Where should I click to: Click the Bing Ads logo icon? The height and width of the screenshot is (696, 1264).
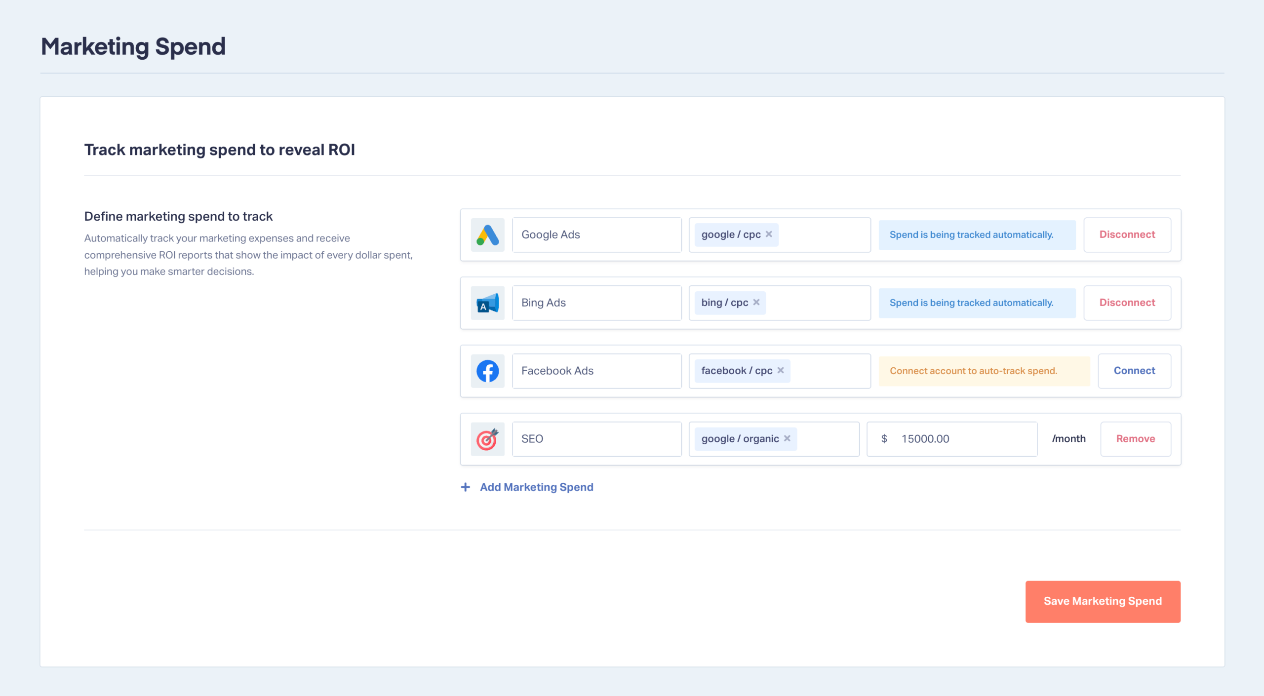click(x=487, y=303)
